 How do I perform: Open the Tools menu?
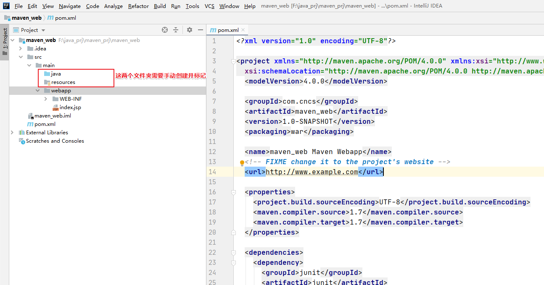pyautogui.click(x=193, y=6)
